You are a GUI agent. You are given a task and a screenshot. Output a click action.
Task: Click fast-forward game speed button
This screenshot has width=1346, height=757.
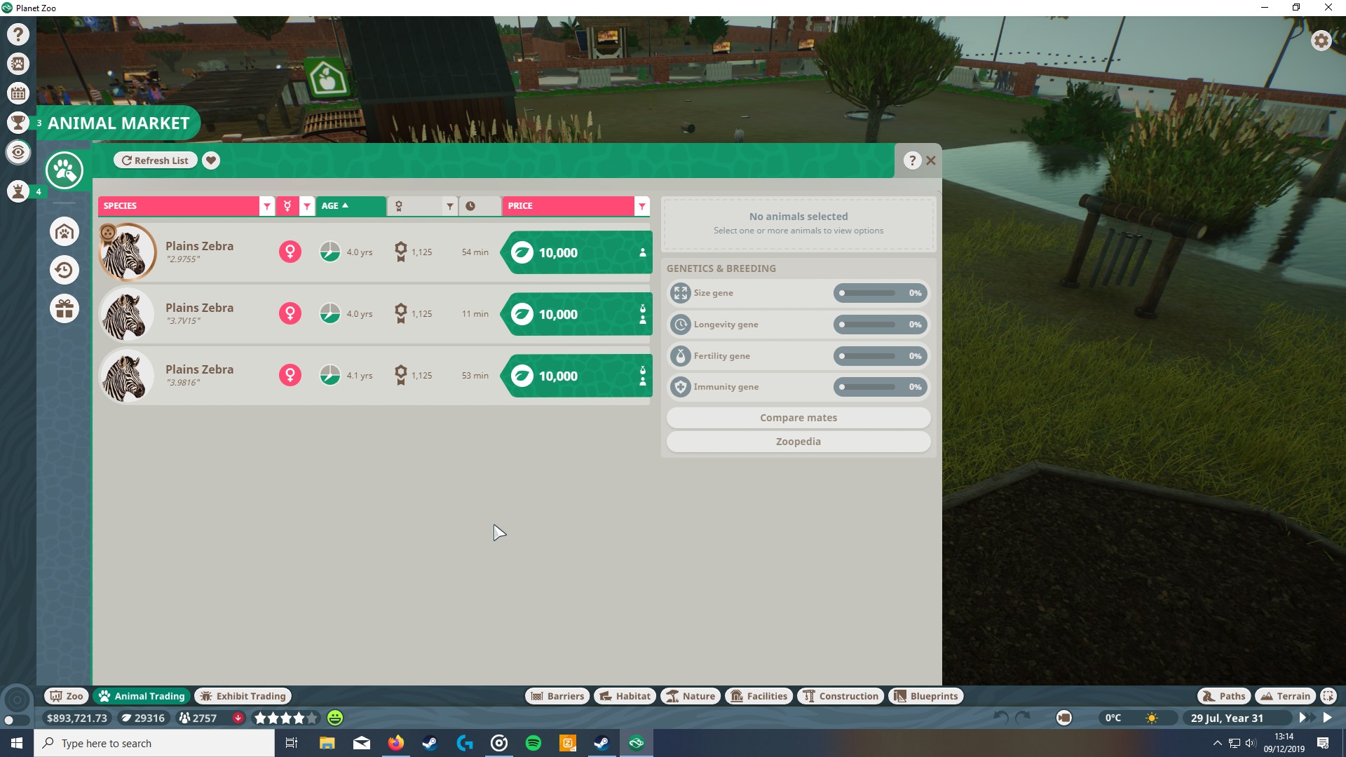click(x=1305, y=718)
